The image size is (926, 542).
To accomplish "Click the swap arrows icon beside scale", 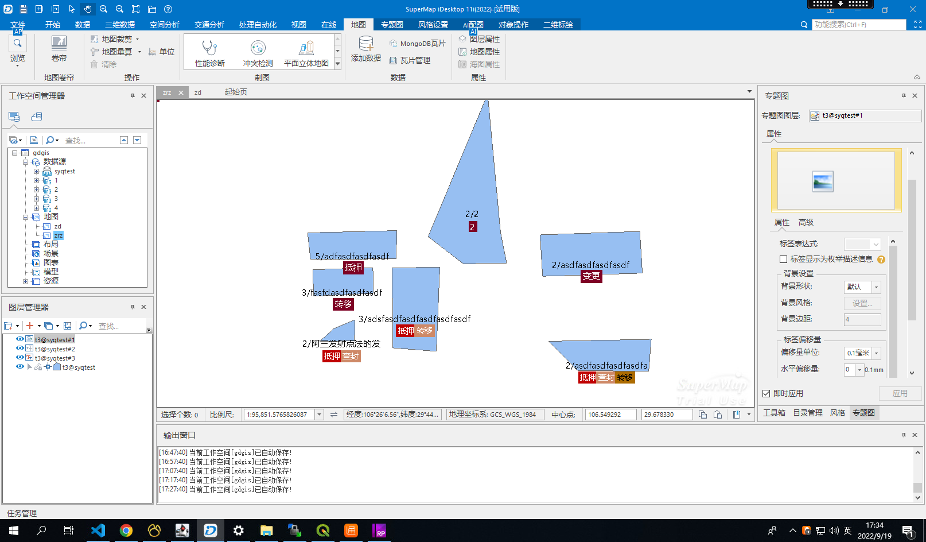I will tap(334, 415).
